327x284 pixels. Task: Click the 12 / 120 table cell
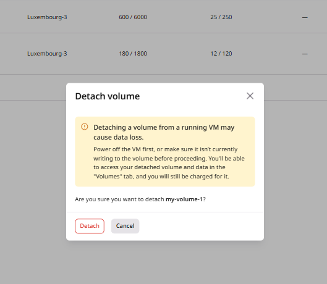[x=221, y=54]
